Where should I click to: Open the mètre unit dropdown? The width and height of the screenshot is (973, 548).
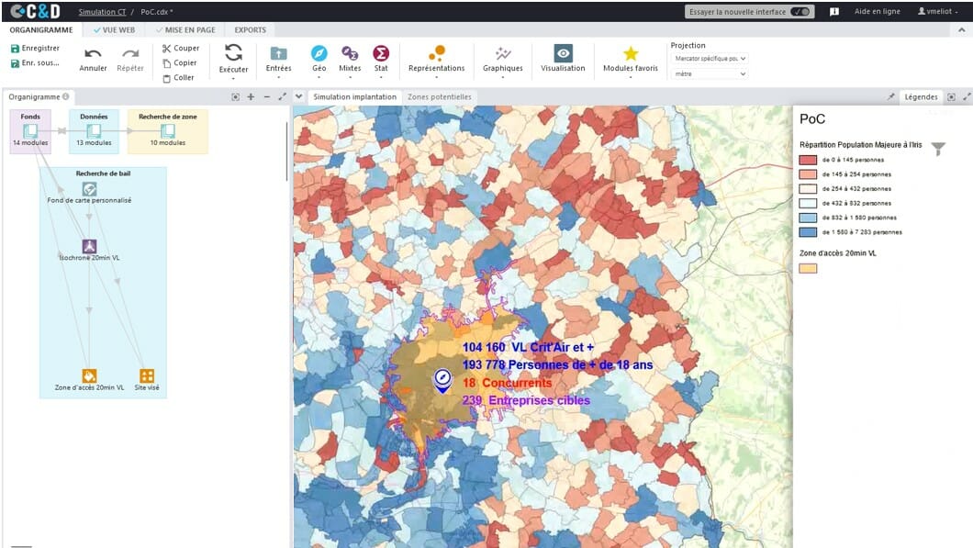710,73
